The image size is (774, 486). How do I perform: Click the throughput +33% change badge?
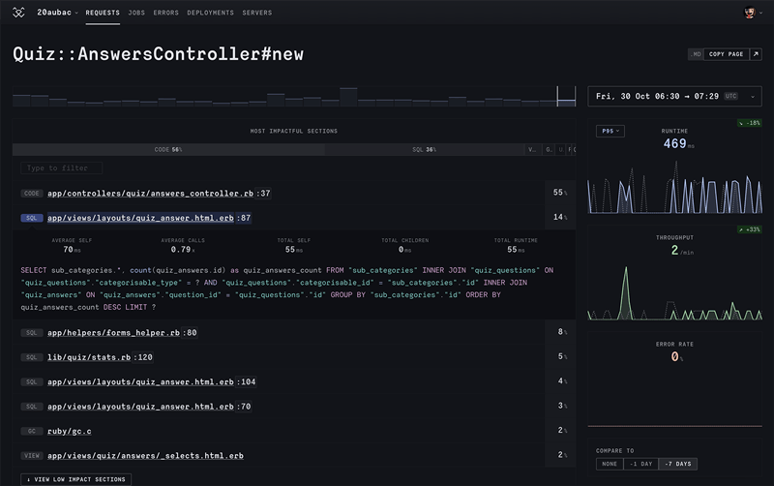pyautogui.click(x=749, y=229)
